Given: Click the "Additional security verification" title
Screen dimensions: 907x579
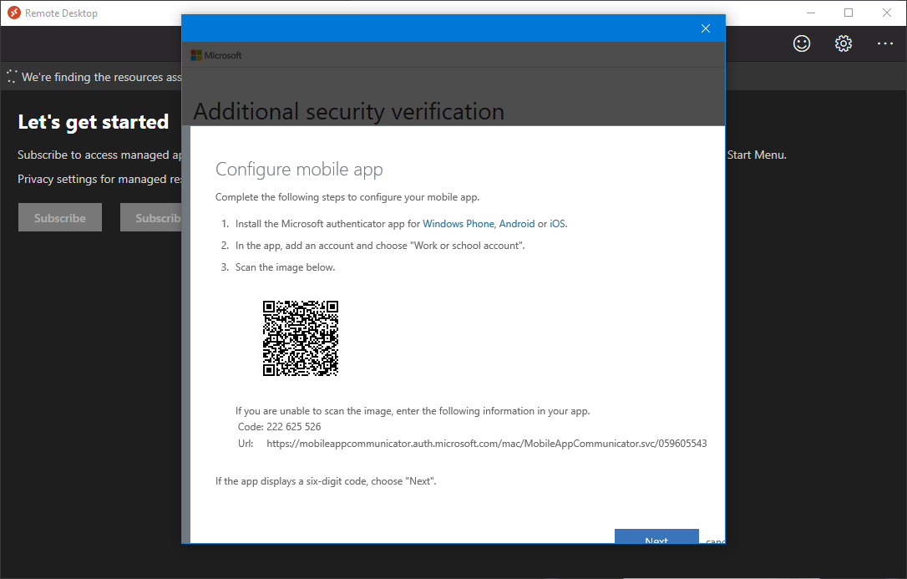Looking at the screenshot, I should [x=349, y=111].
